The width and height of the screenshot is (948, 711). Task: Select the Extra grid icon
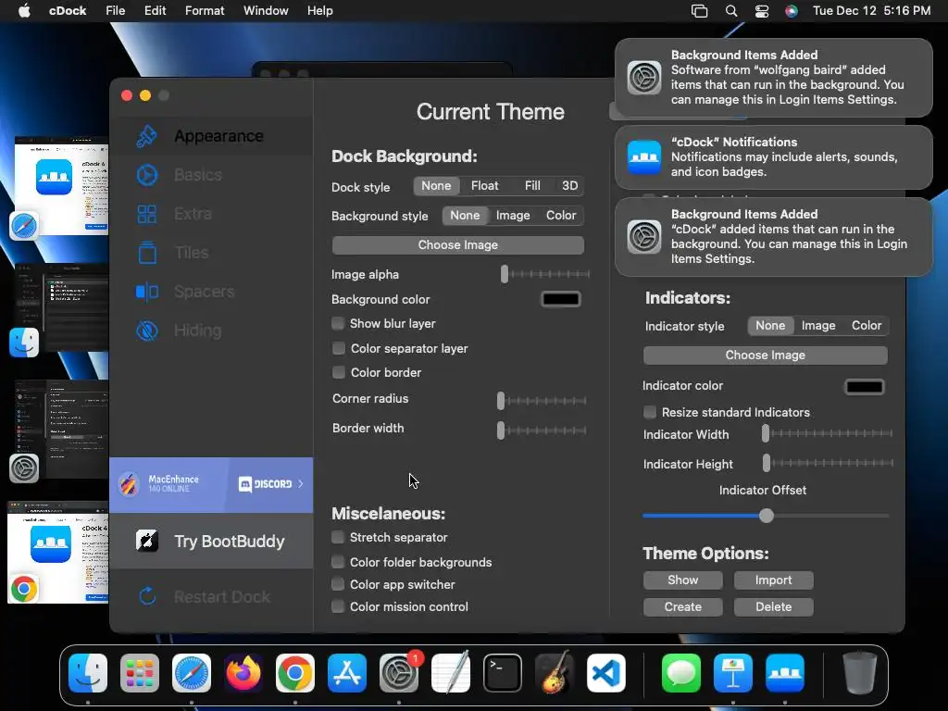coord(147,214)
